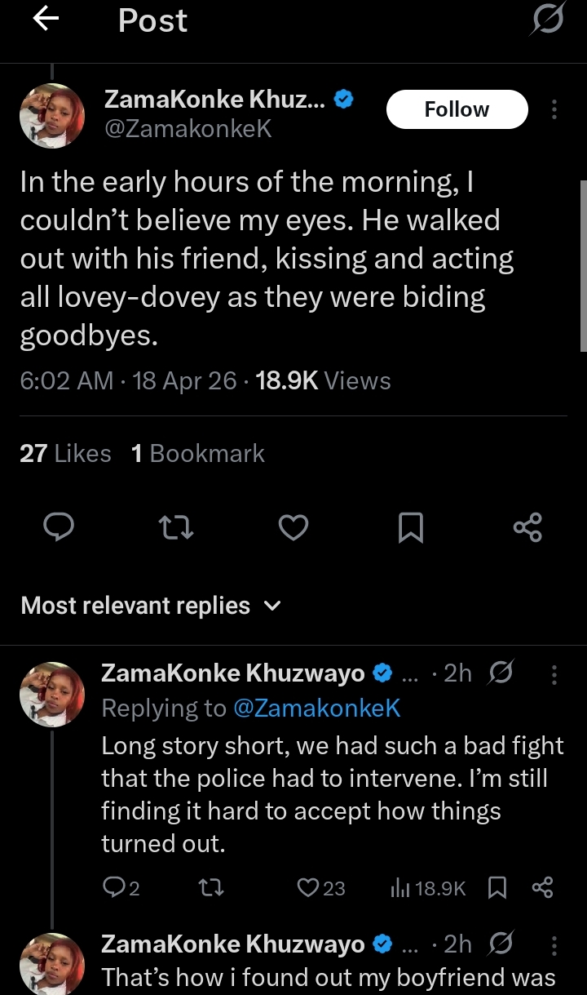Tap Grok icon on first reply
587x995 pixels.
click(499, 673)
